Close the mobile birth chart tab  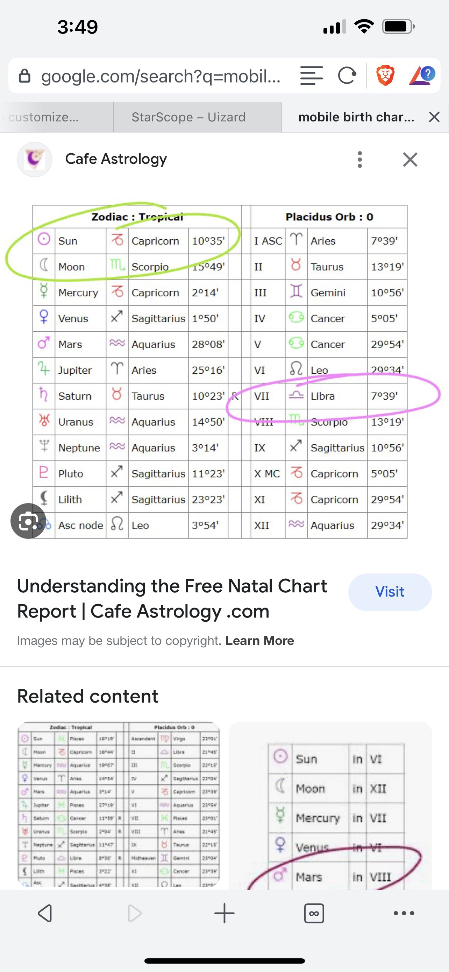tap(434, 117)
